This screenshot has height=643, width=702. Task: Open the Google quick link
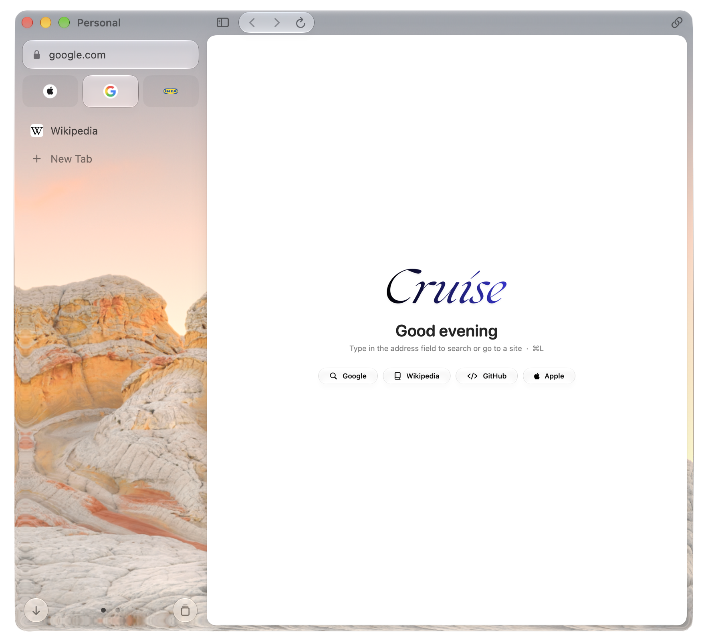(348, 376)
